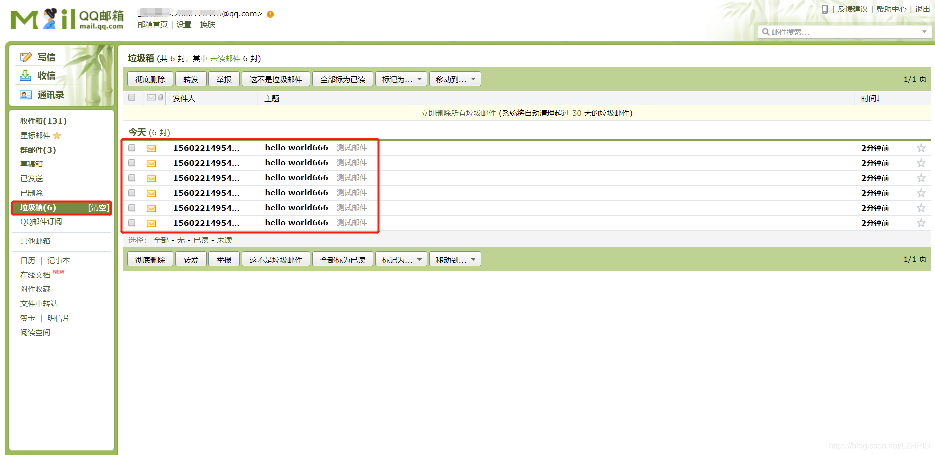Screen dimensions: 935x455
Task: Click the top 这不是垃圾邮件 button
Action: coord(276,79)
